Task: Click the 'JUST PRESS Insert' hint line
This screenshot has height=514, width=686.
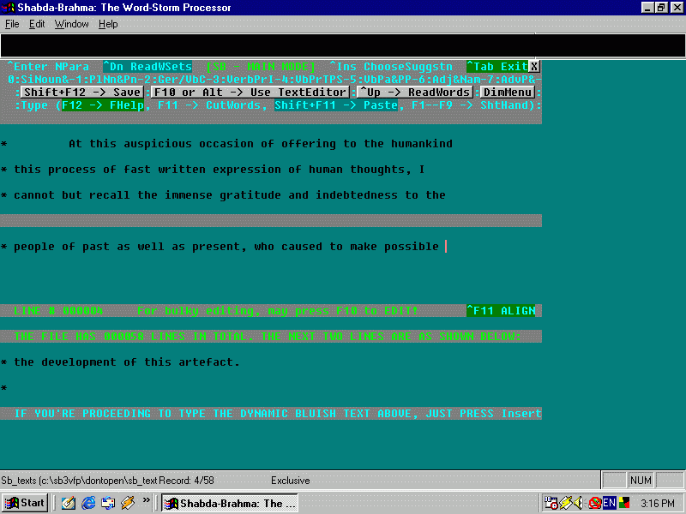Action: [x=278, y=414]
